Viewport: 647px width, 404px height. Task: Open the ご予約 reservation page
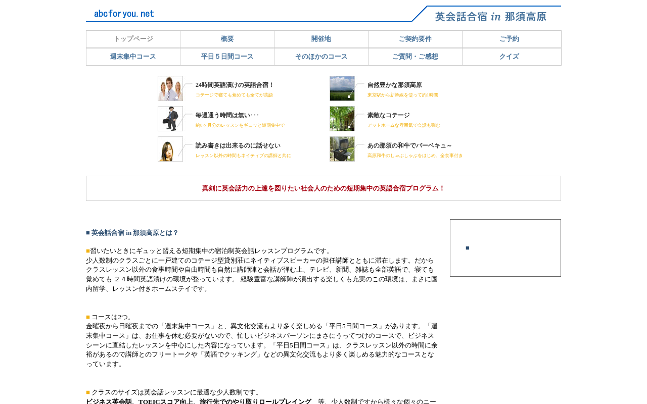coord(510,39)
